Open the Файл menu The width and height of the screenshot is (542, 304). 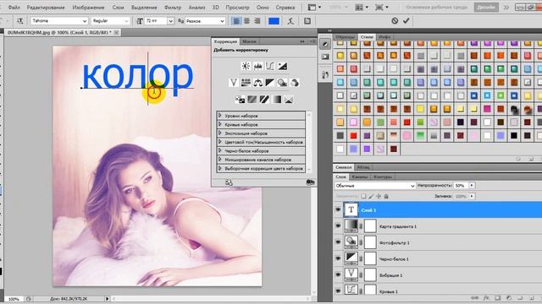tap(14, 8)
